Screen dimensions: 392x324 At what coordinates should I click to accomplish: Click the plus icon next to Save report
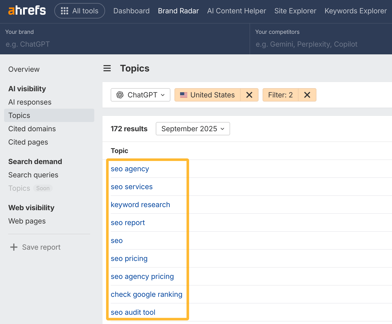[13, 247]
